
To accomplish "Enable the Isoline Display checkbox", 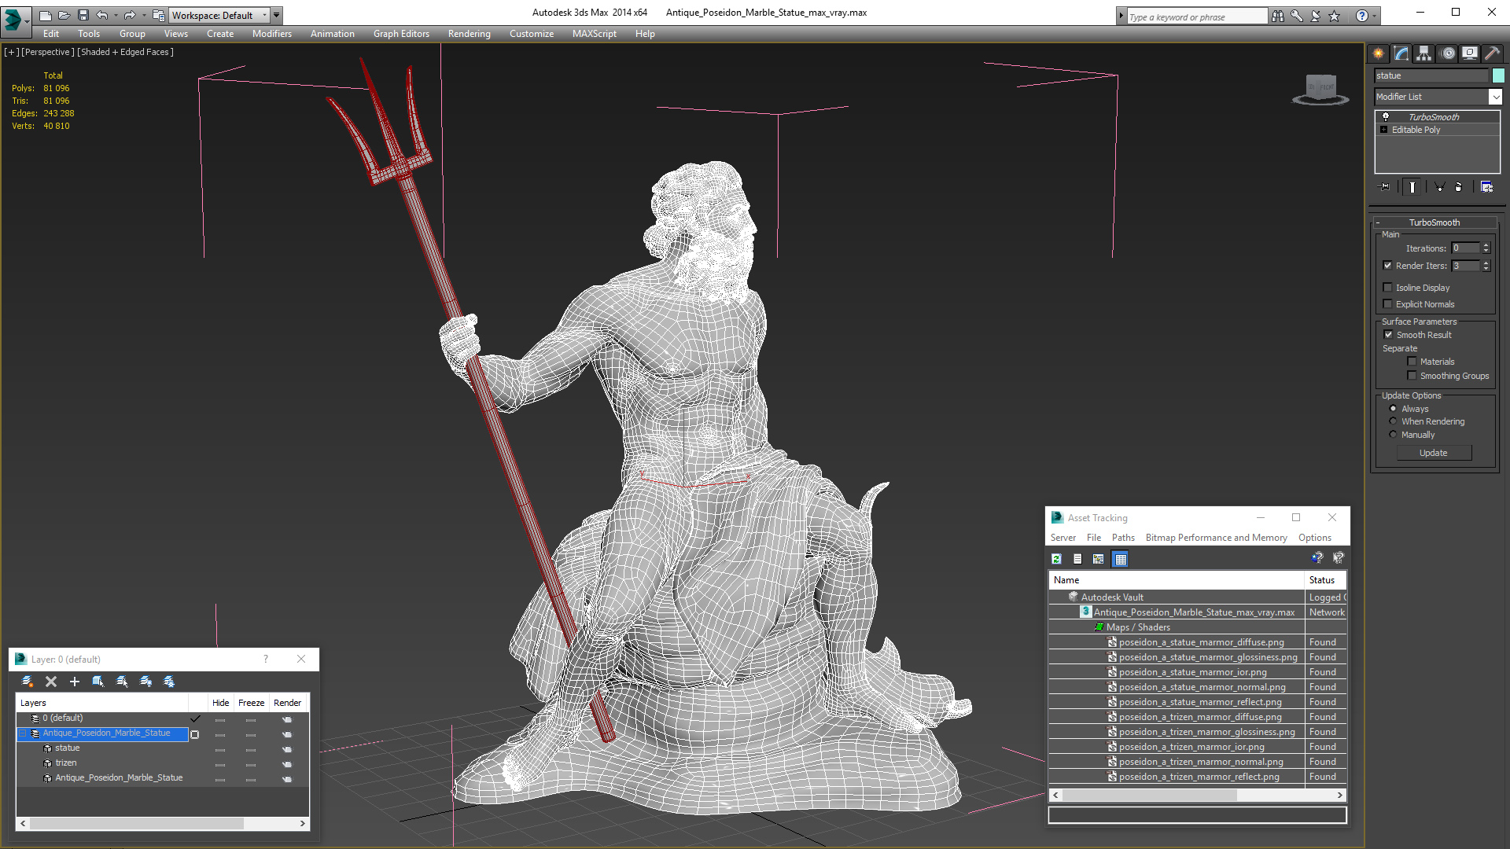I will 1388,288.
